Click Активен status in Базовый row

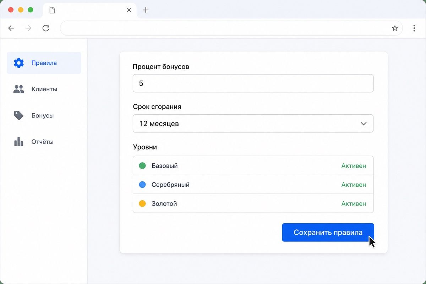click(354, 166)
